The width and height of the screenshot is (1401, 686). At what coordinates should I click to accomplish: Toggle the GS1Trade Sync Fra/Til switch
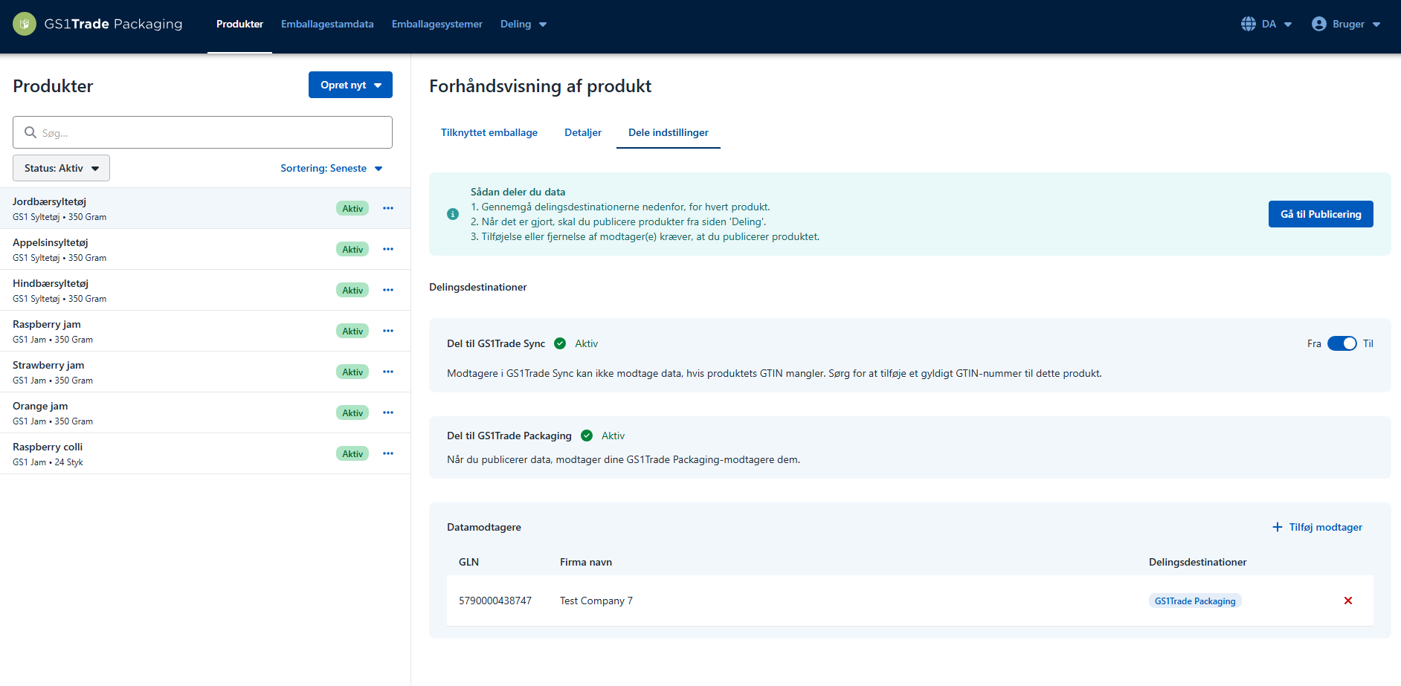(1342, 343)
